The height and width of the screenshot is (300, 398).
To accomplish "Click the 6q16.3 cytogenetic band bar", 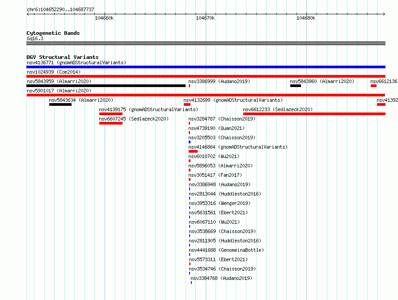I will (x=206, y=43).
